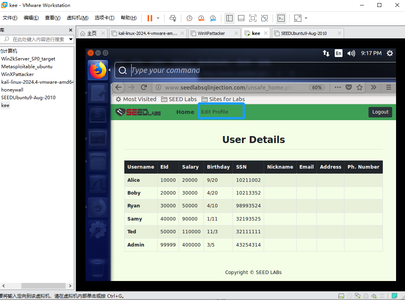This screenshot has height=300, width=405.
Task: Open the 查看(V) menu
Action: tap(53, 18)
